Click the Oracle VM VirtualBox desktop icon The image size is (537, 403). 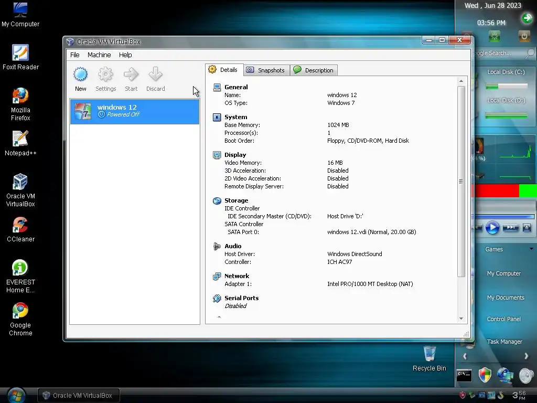(x=20, y=190)
